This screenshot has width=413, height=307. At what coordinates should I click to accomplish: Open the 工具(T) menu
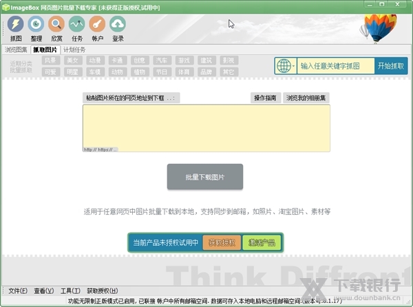(x=70, y=290)
